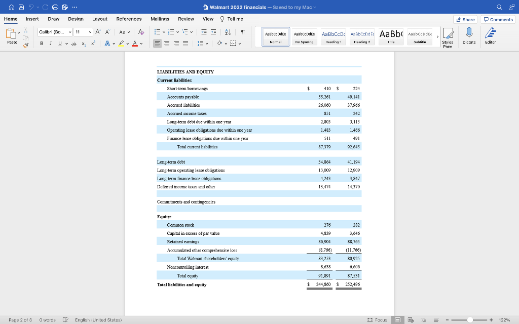Screen dimensions: 519x324
Task: Click the Page 2 of 3 indicator
Action: click(x=20, y=320)
